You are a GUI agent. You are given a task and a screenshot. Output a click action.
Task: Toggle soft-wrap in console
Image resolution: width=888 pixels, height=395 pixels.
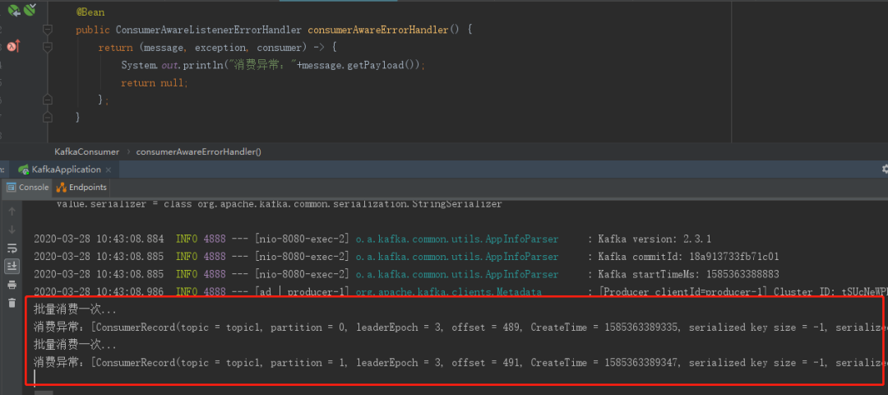click(12, 248)
